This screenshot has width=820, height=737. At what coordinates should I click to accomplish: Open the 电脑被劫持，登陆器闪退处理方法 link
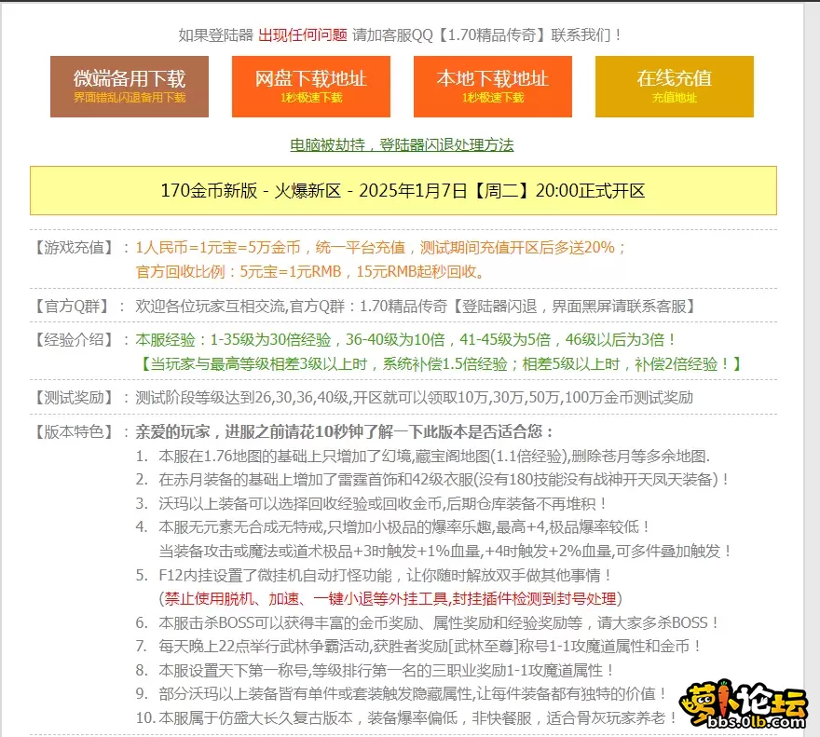(x=403, y=145)
